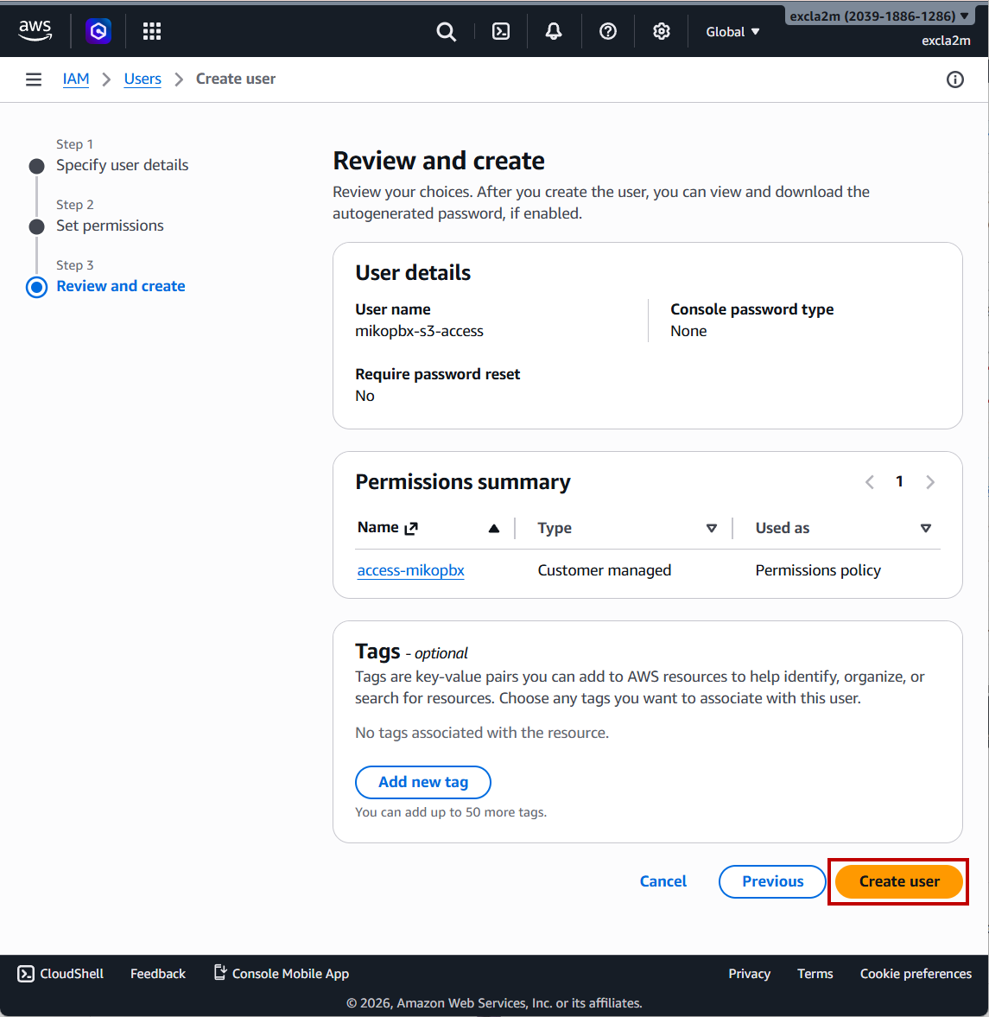989x1017 pixels.
Task: Open the services grid menu icon
Action: pyautogui.click(x=152, y=31)
